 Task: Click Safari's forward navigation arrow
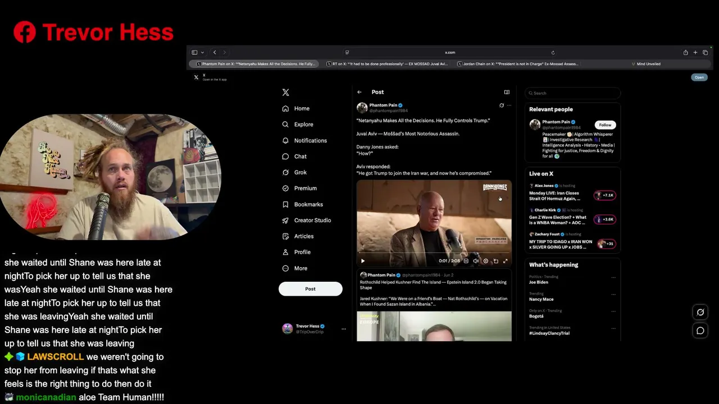[224, 52]
